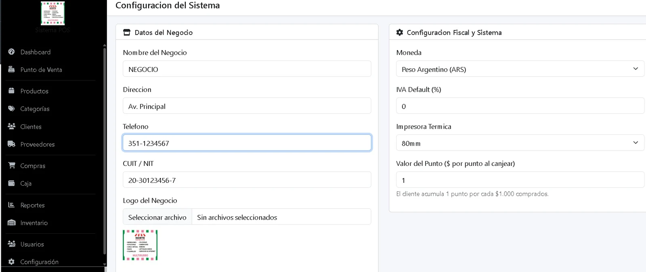
Task: Click the Compras shopping cart icon
Action: pyautogui.click(x=11, y=165)
